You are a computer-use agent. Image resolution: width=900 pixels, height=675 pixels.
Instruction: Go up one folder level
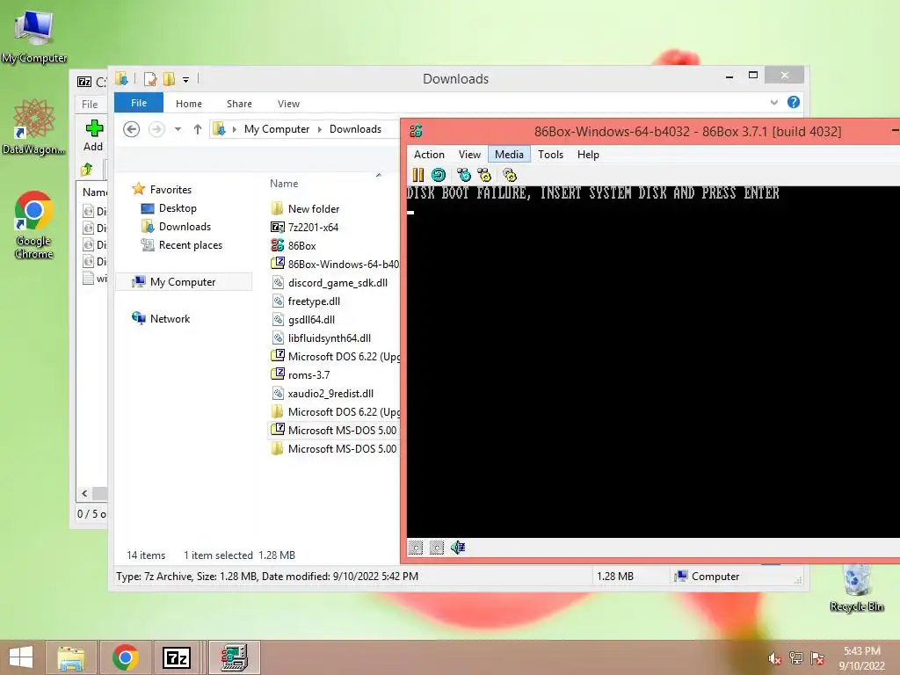pos(198,129)
